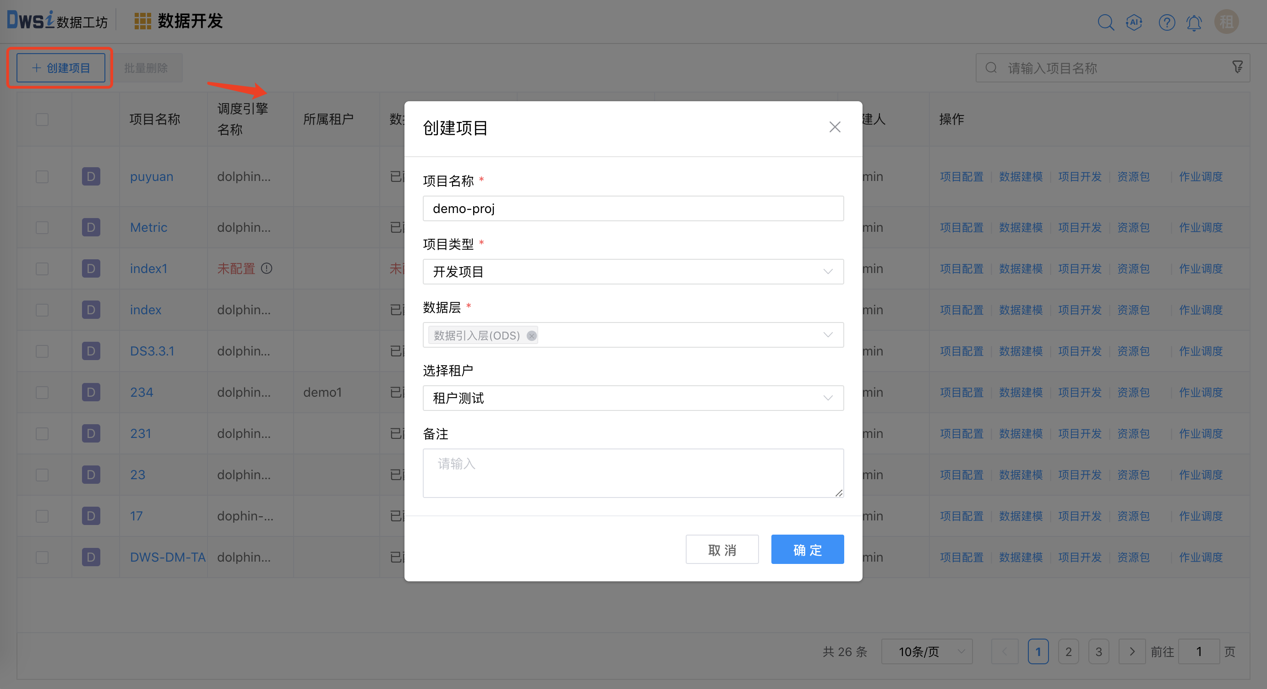The width and height of the screenshot is (1267, 689).
Task: Go to page 2 of results
Action: click(x=1068, y=651)
